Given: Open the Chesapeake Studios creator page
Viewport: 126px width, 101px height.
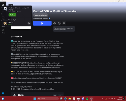Looking at the screenshot, I should point(41,18).
